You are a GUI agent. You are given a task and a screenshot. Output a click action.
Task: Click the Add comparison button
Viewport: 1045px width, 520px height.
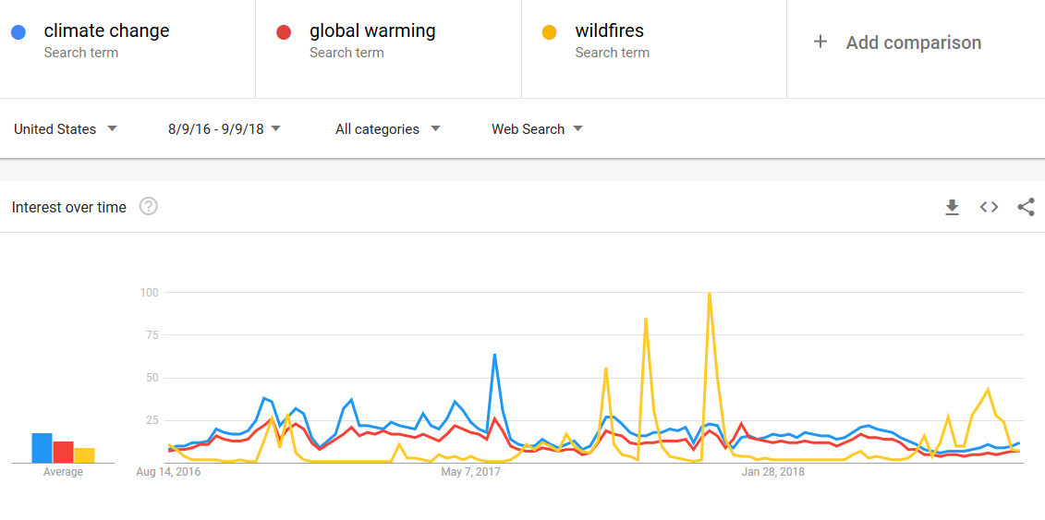click(913, 42)
